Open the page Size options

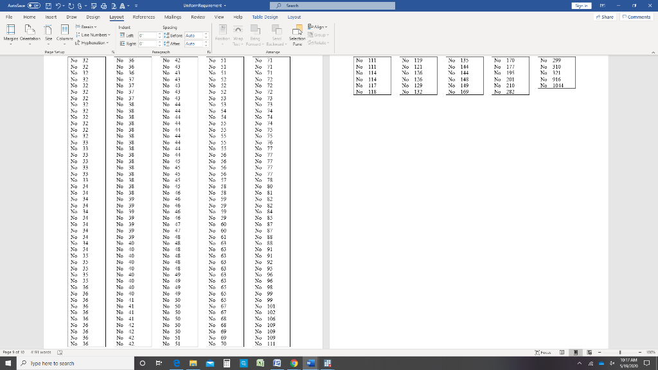[49, 35]
